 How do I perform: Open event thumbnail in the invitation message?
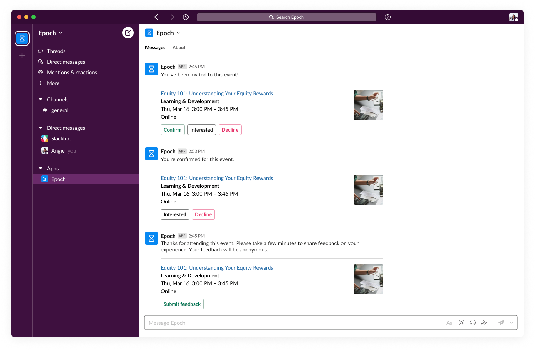click(369, 105)
